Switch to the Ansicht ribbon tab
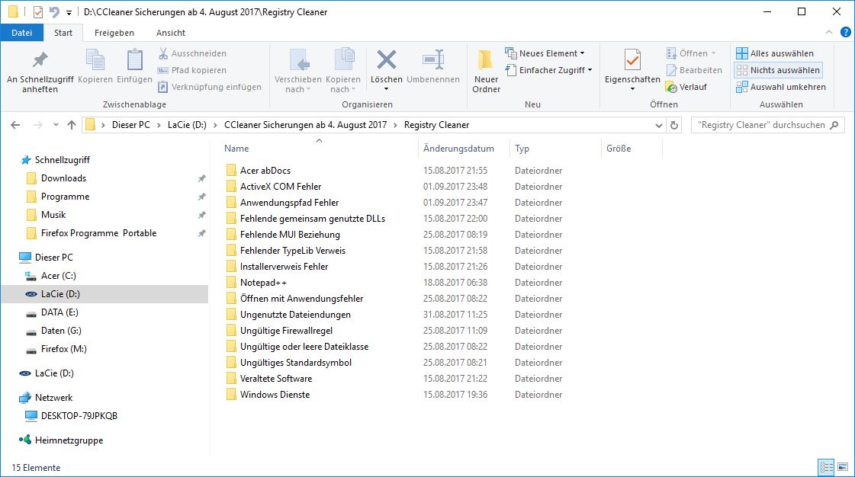This screenshot has height=477, width=855. click(171, 33)
